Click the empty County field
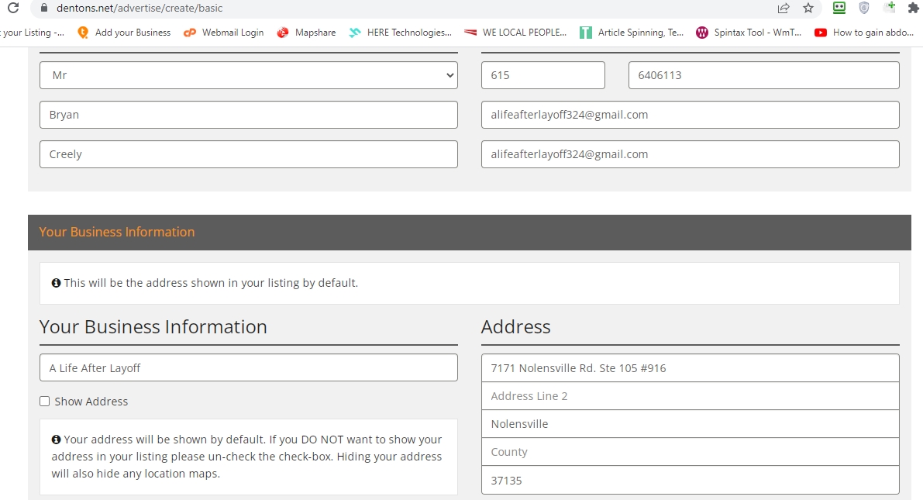 point(690,452)
